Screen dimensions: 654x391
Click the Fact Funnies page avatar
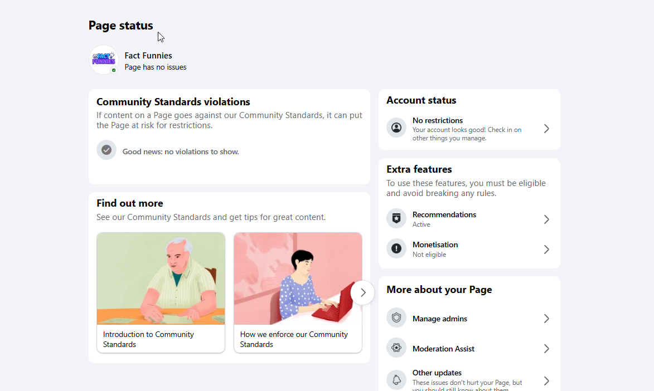(x=104, y=60)
